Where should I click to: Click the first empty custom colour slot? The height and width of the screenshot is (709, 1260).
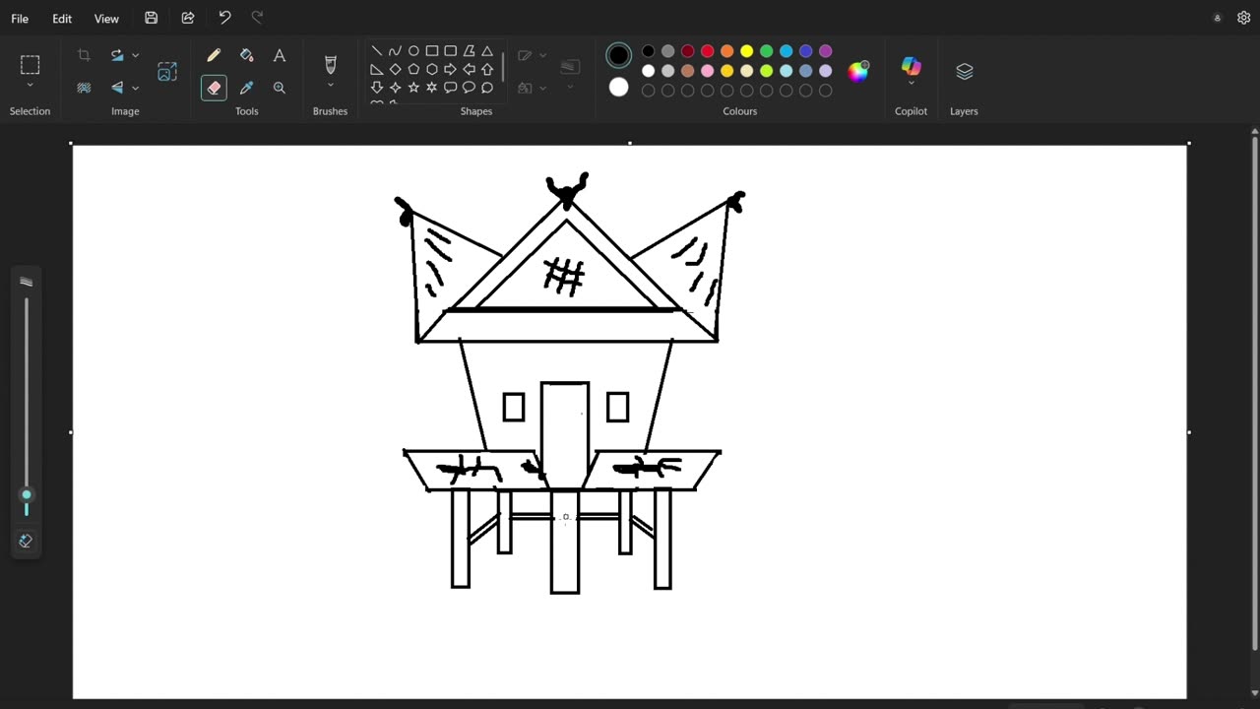(649, 91)
